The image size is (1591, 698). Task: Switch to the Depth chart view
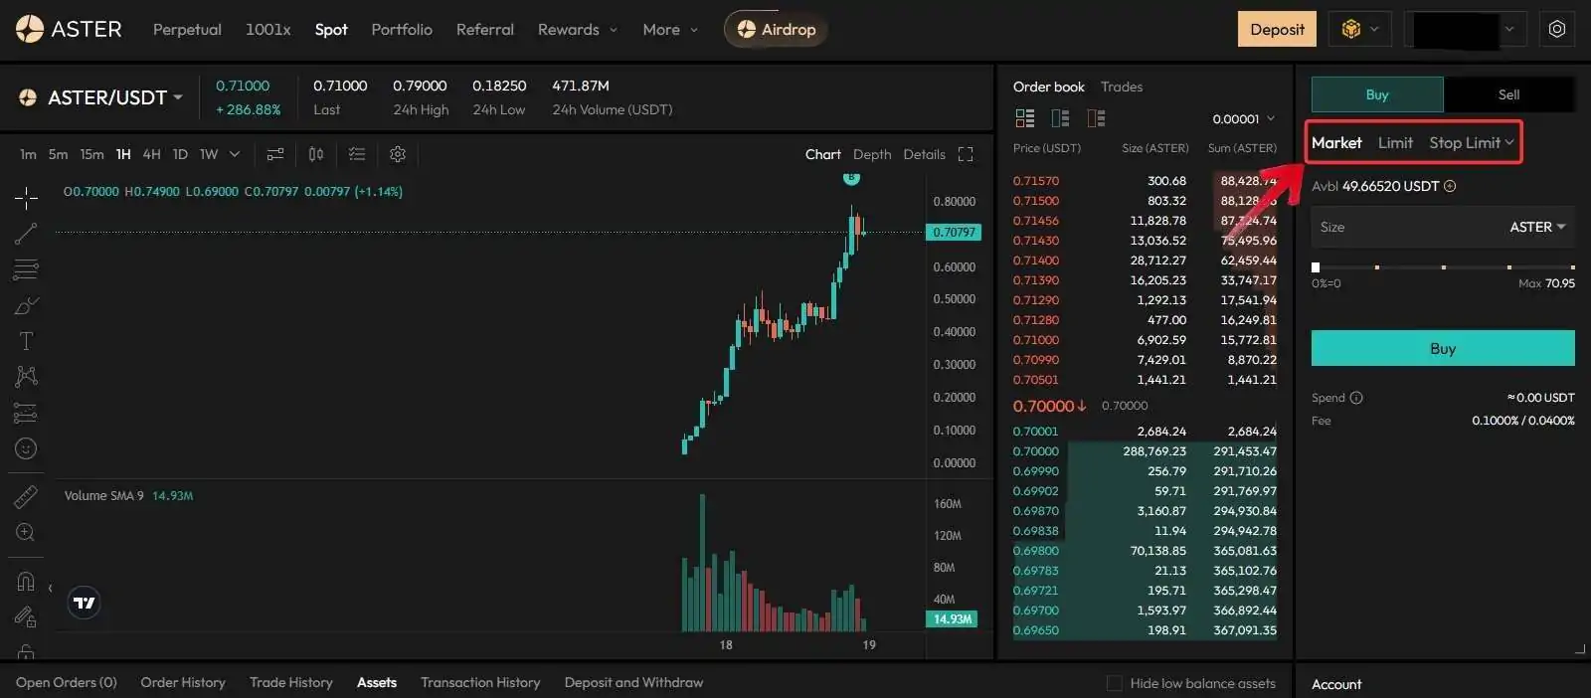point(872,154)
